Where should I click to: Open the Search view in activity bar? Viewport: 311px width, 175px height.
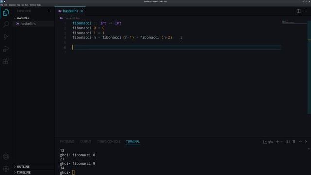(x=6, y=24)
